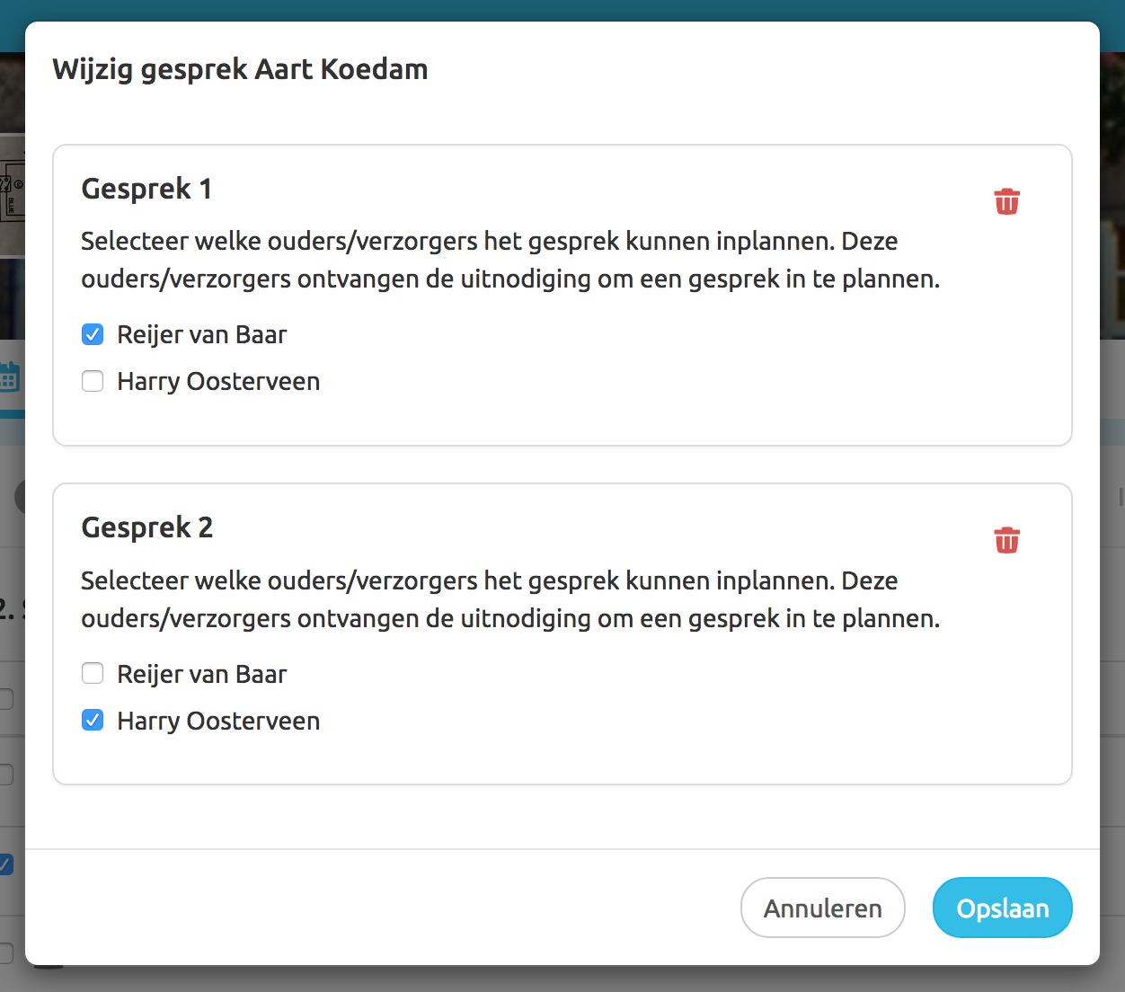Viewport: 1125px width, 992px height.
Task: Click the Reijer van Baar name label in Gesprek 2
Action: point(202,674)
